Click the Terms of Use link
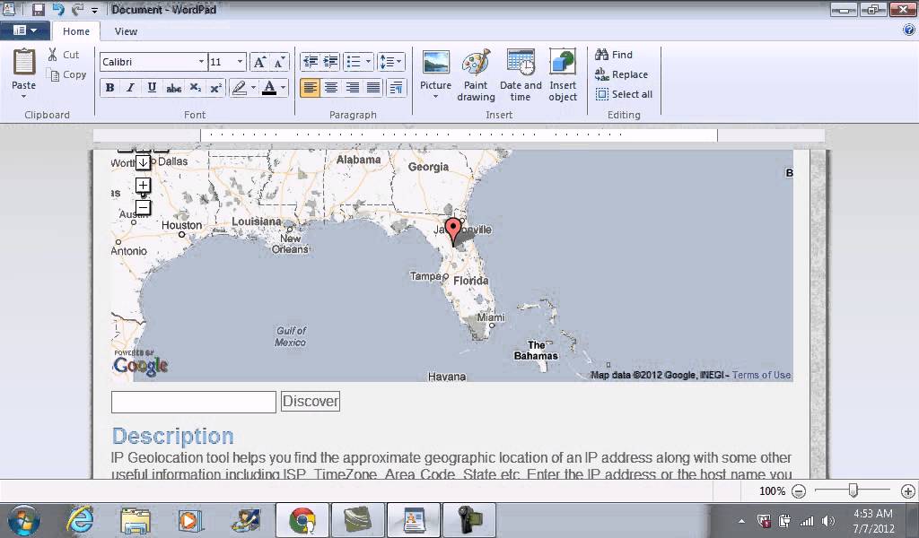This screenshot has width=919, height=538. pos(761,375)
